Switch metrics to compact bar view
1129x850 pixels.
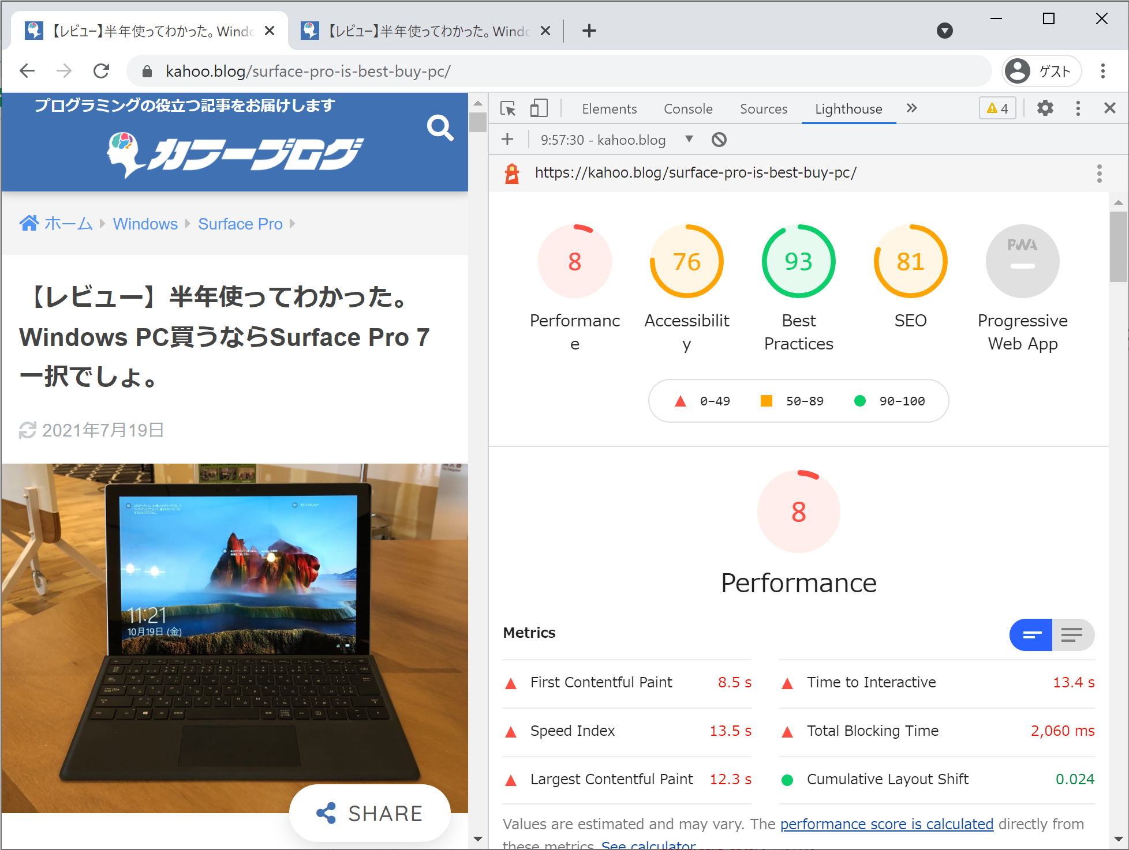click(x=1031, y=635)
